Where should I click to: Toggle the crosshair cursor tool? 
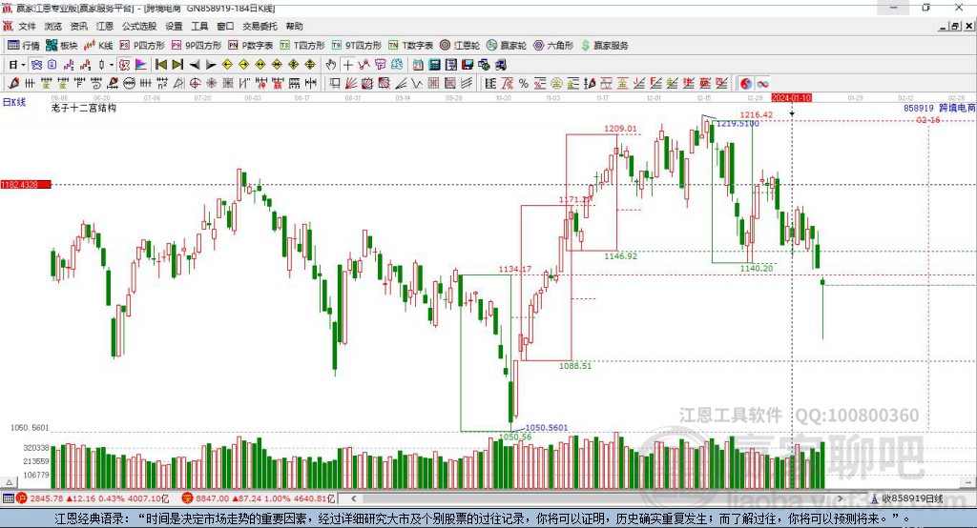[x=347, y=65]
